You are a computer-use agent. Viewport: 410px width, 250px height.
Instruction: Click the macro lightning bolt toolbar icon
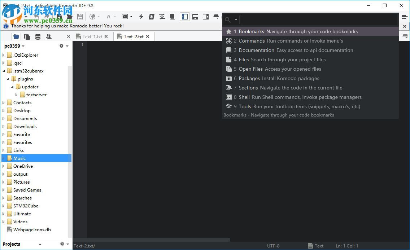[140, 17]
